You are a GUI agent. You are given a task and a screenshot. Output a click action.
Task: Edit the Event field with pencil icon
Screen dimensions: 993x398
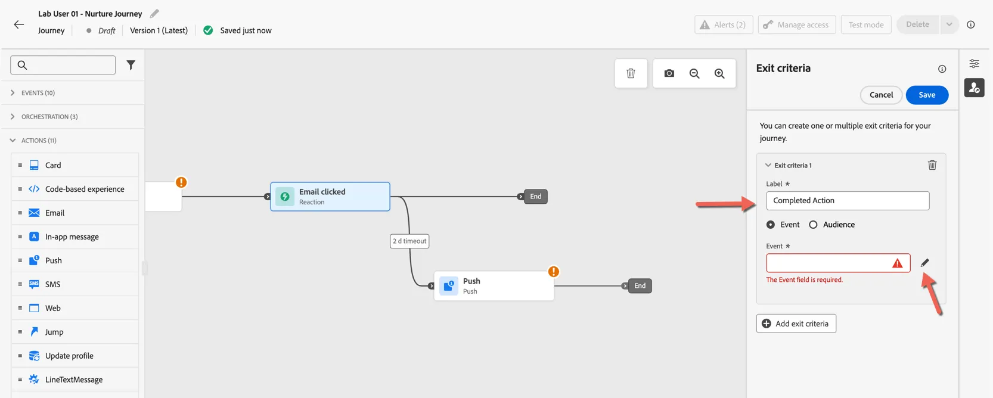[924, 263]
